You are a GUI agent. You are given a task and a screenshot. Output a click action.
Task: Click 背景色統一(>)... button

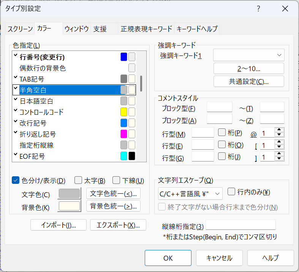(x=113, y=206)
